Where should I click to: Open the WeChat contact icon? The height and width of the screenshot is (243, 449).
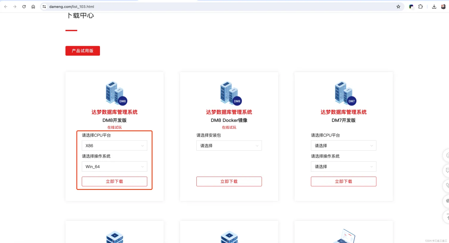coord(447,201)
